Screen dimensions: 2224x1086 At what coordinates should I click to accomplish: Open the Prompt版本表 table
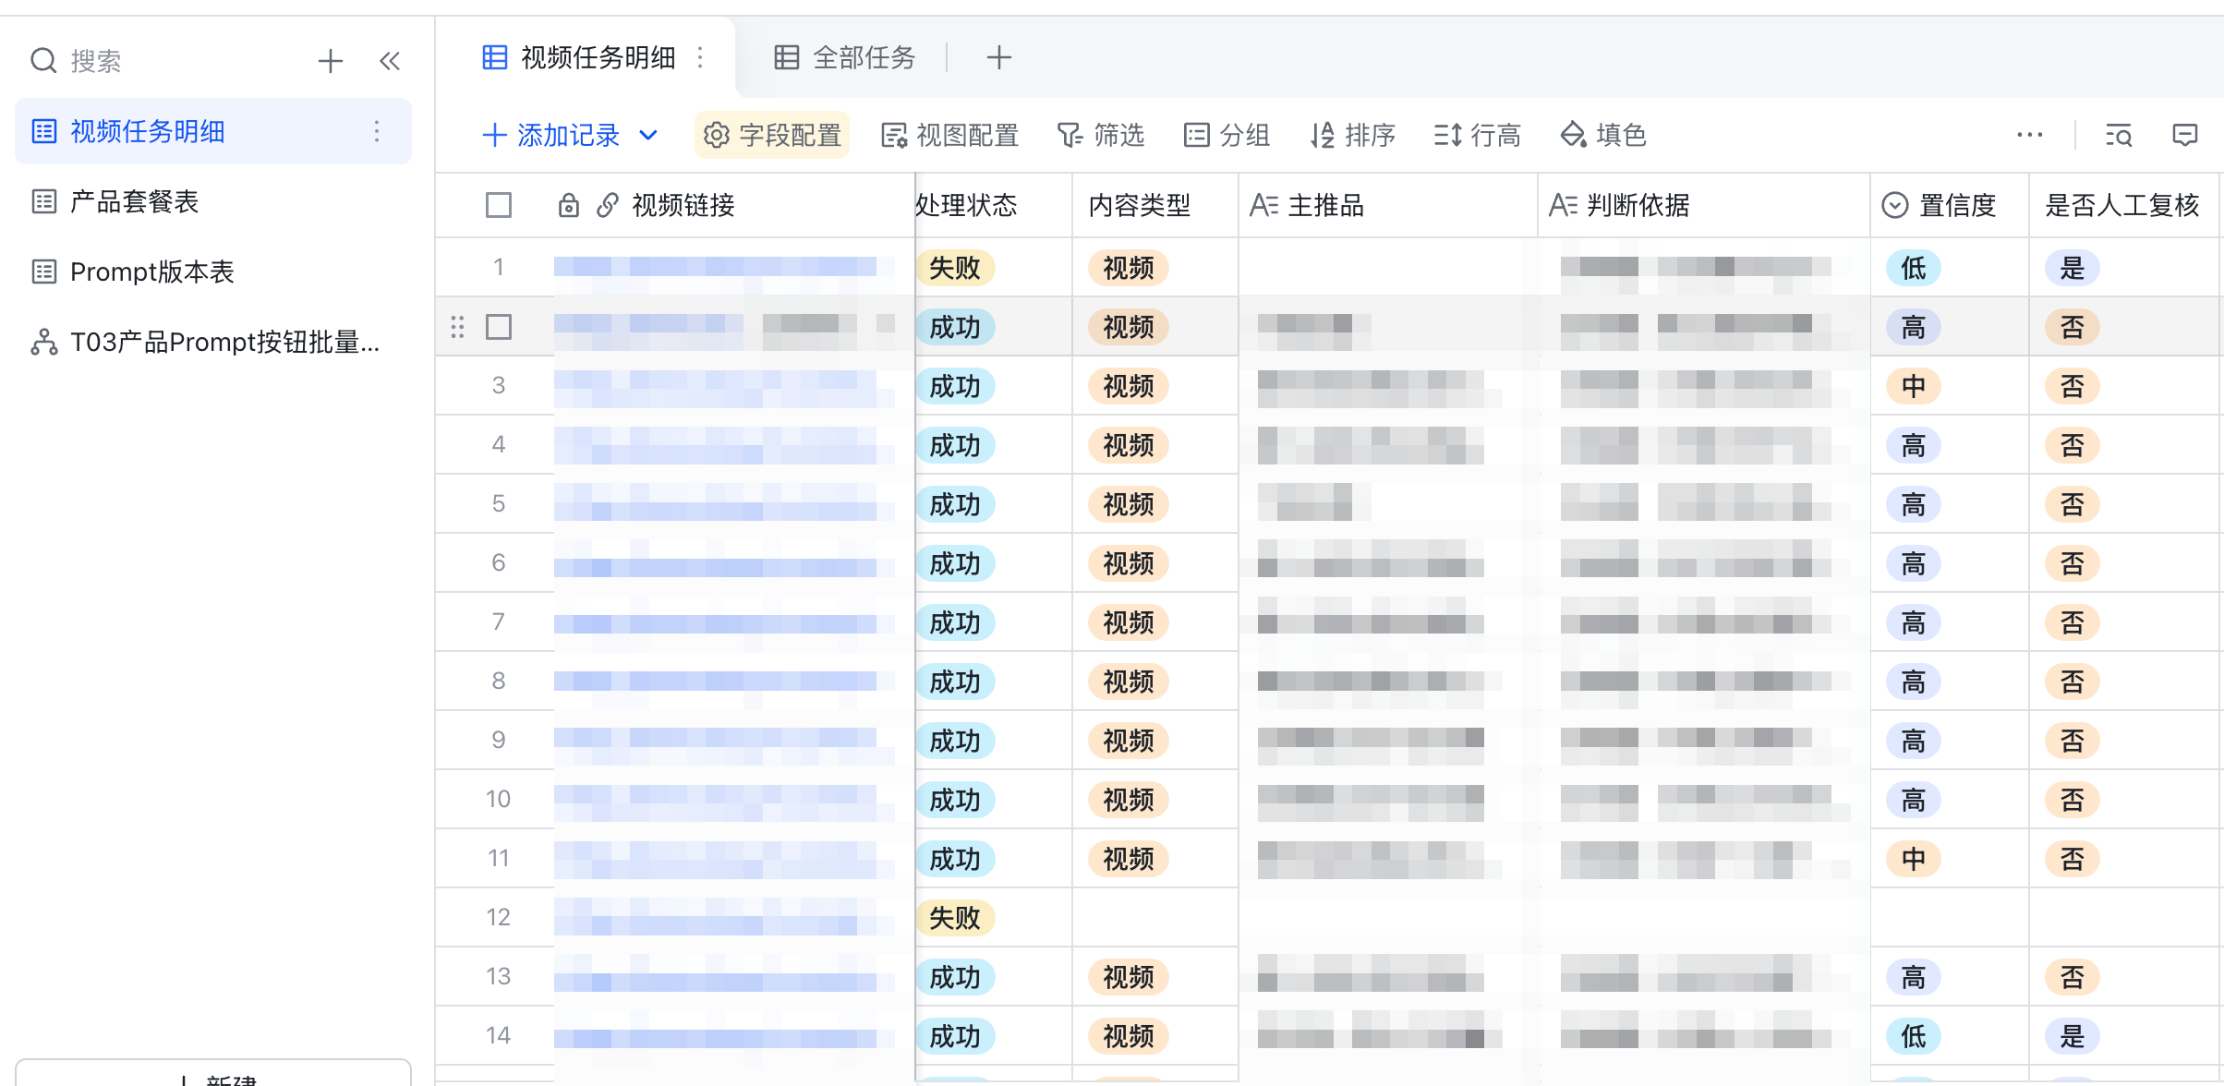[213, 271]
